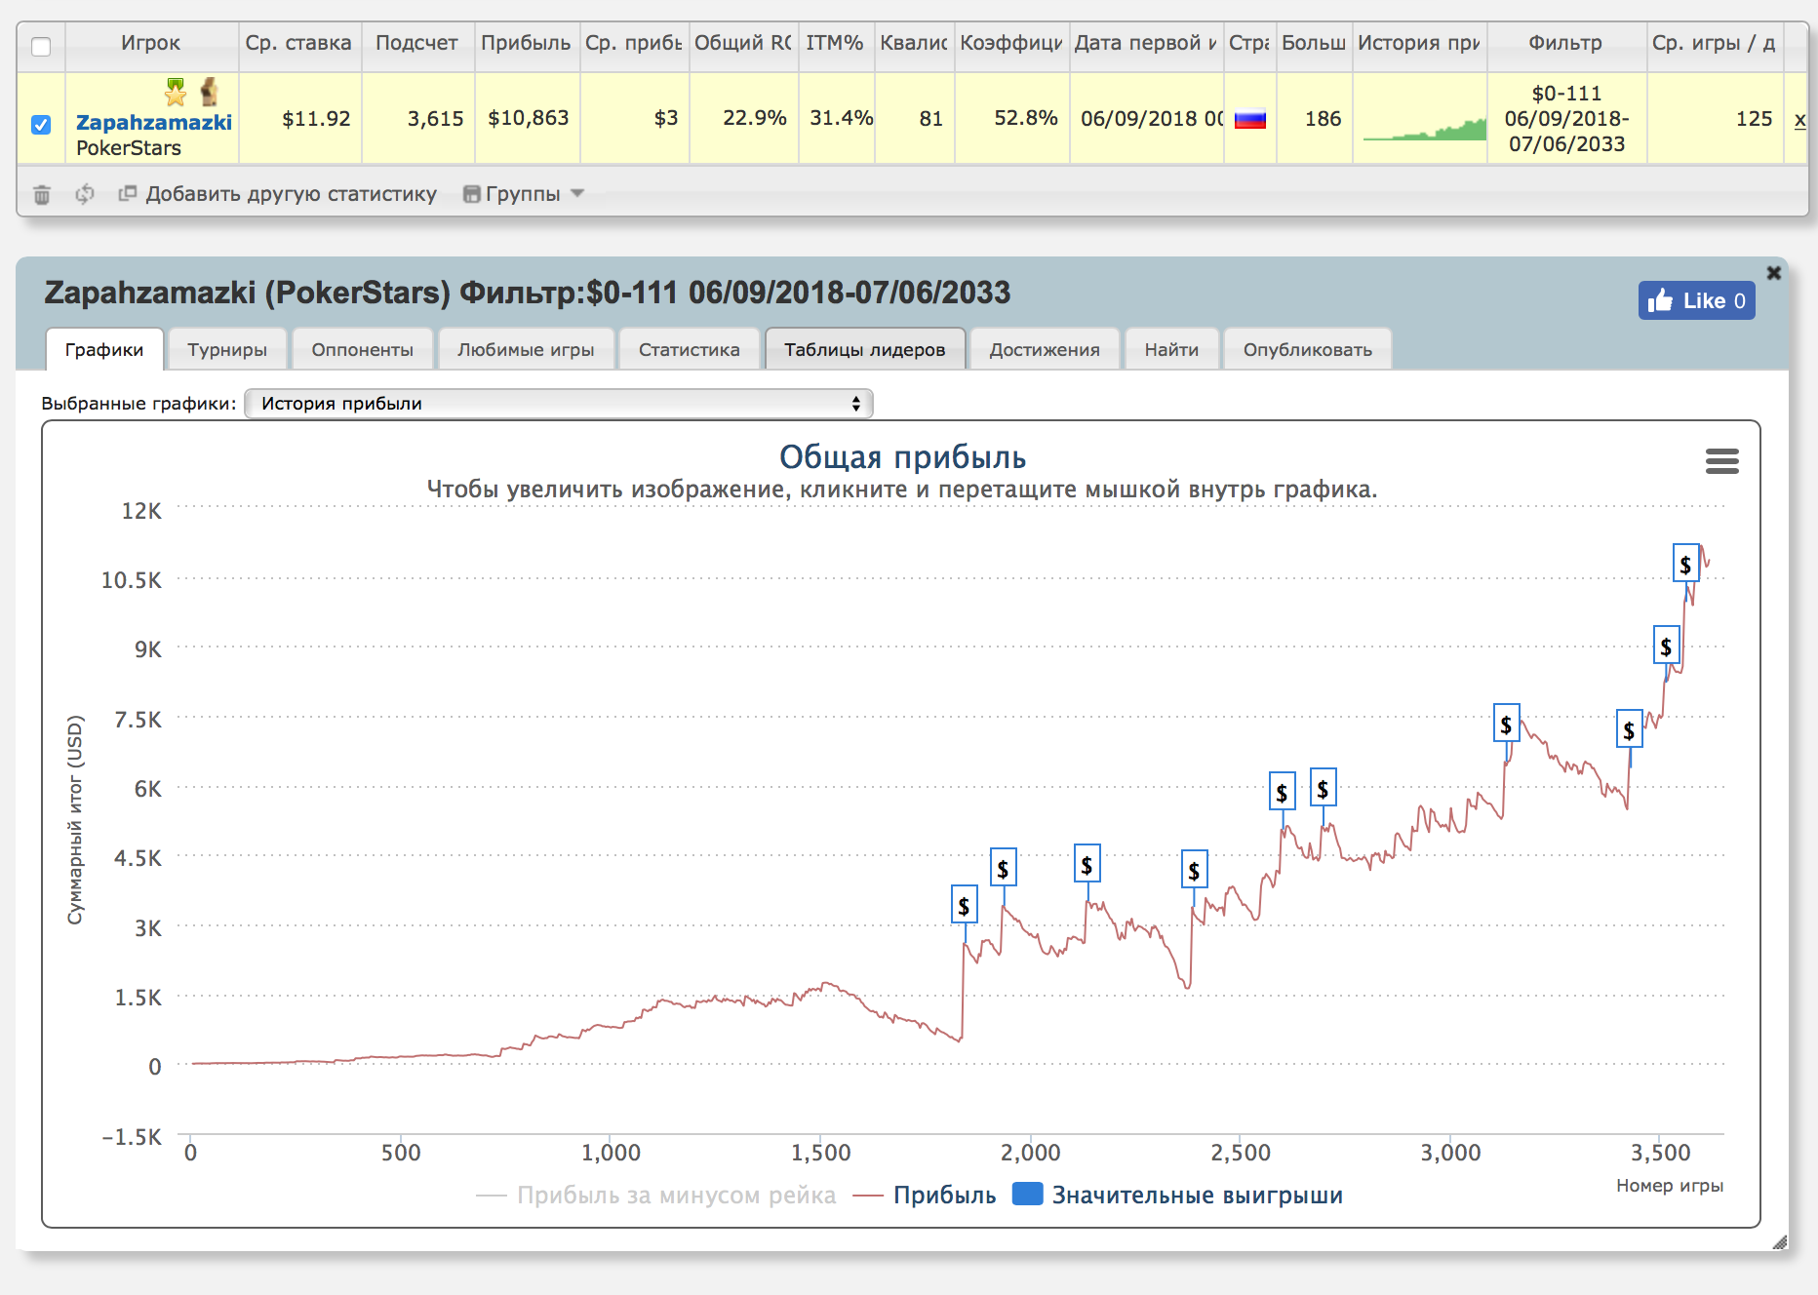The width and height of the screenshot is (1818, 1295).
Task: Click the horse badge icon above Zapahzamazki
Action: [x=209, y=93]
